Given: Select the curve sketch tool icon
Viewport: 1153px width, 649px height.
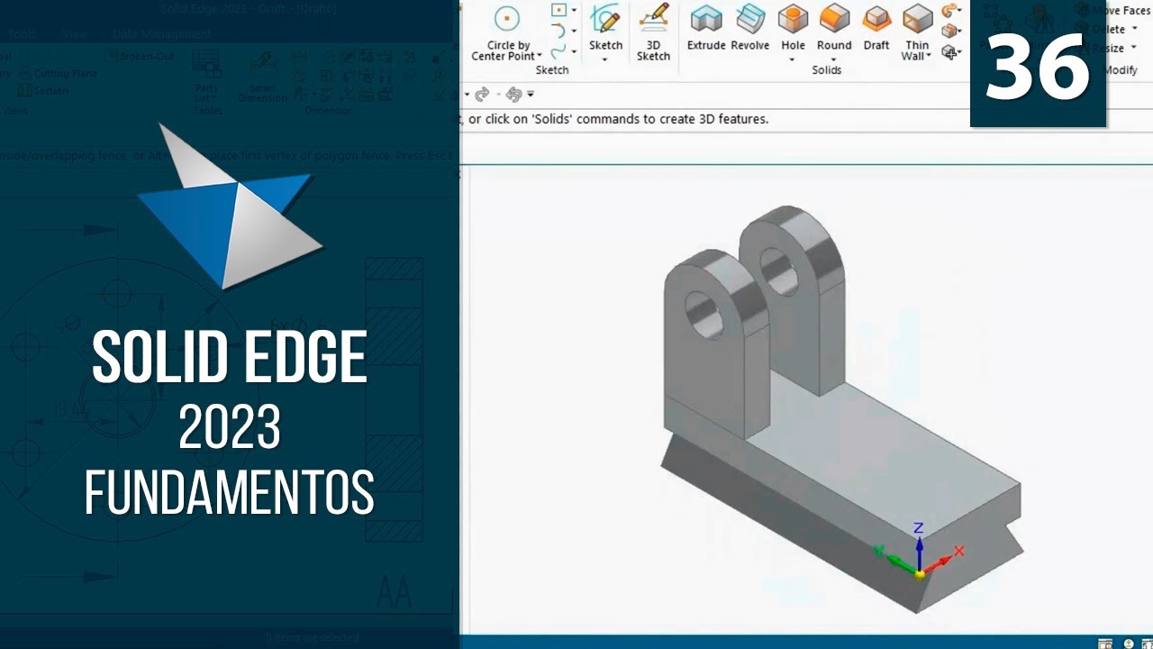Looking at the screenshot, I should click(x=558, y=52).
